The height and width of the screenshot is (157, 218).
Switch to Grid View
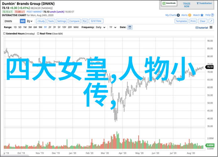(96, 21)
